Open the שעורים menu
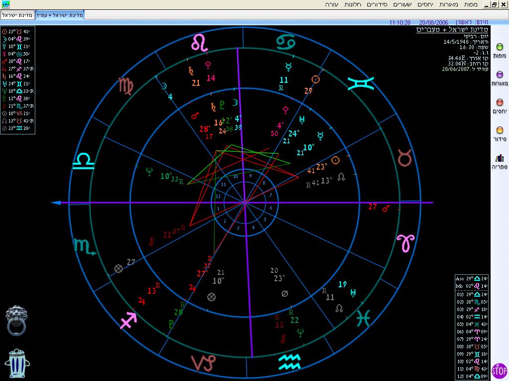Viewport: 509px width, 381px height. (404, 4)
